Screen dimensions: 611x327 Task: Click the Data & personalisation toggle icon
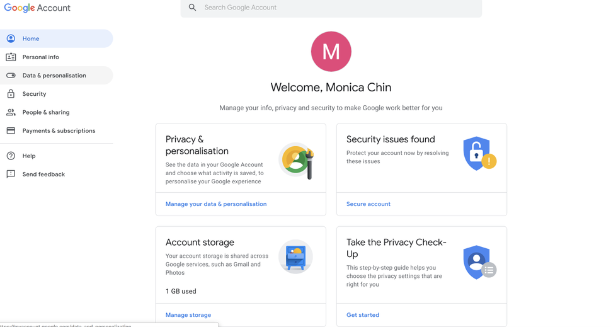tap(11, 75)
